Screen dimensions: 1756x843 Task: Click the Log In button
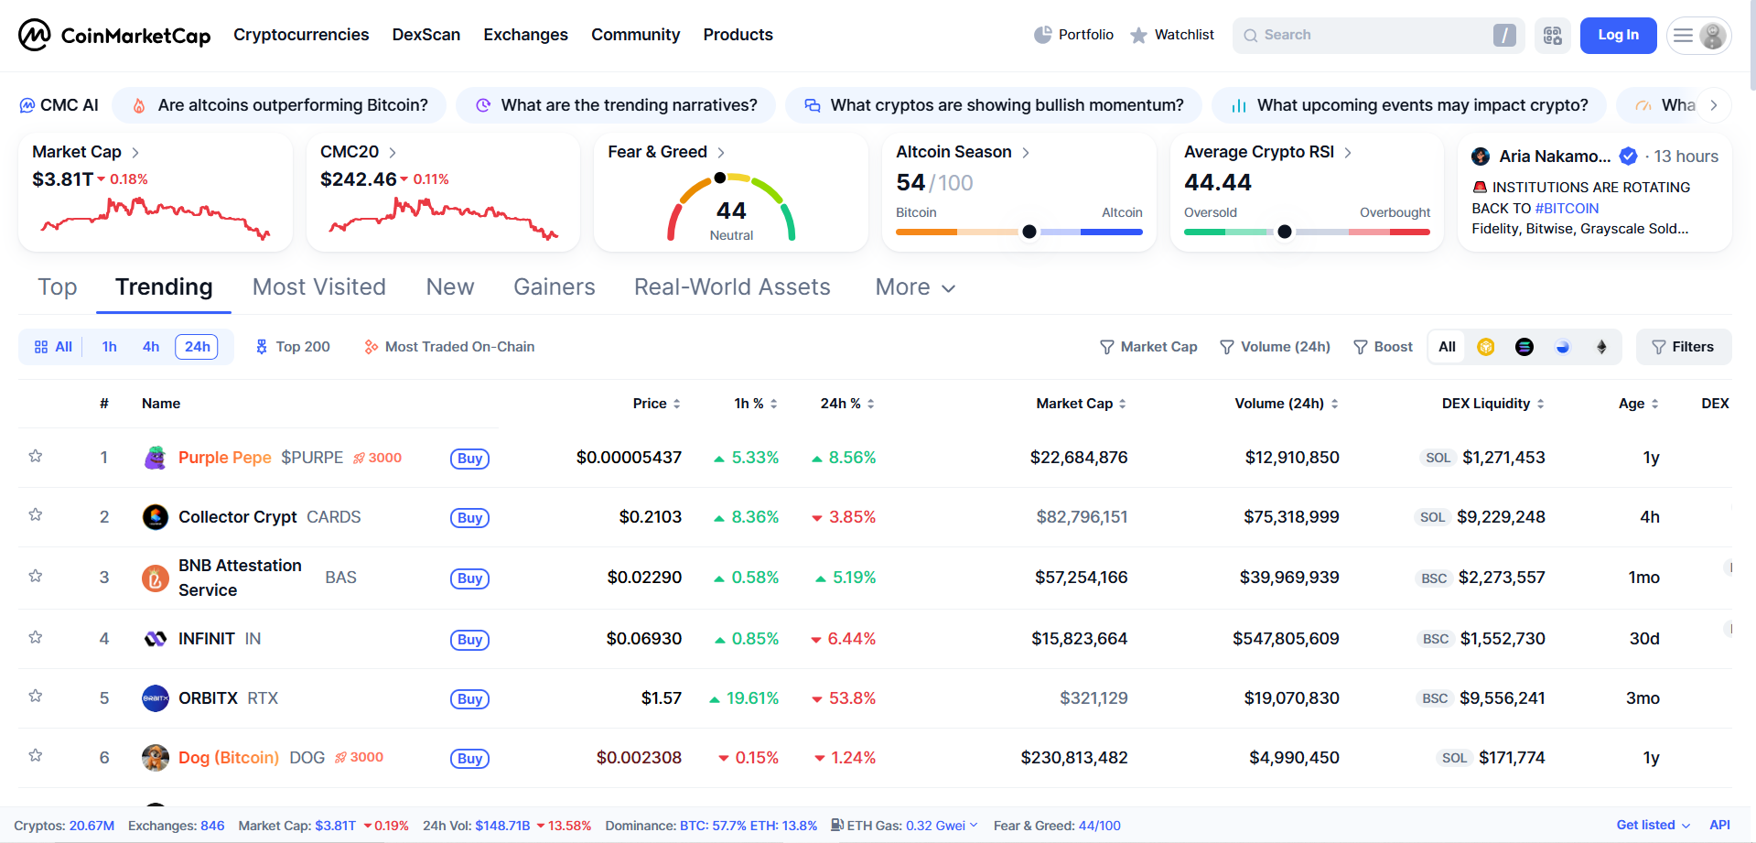1618,36
